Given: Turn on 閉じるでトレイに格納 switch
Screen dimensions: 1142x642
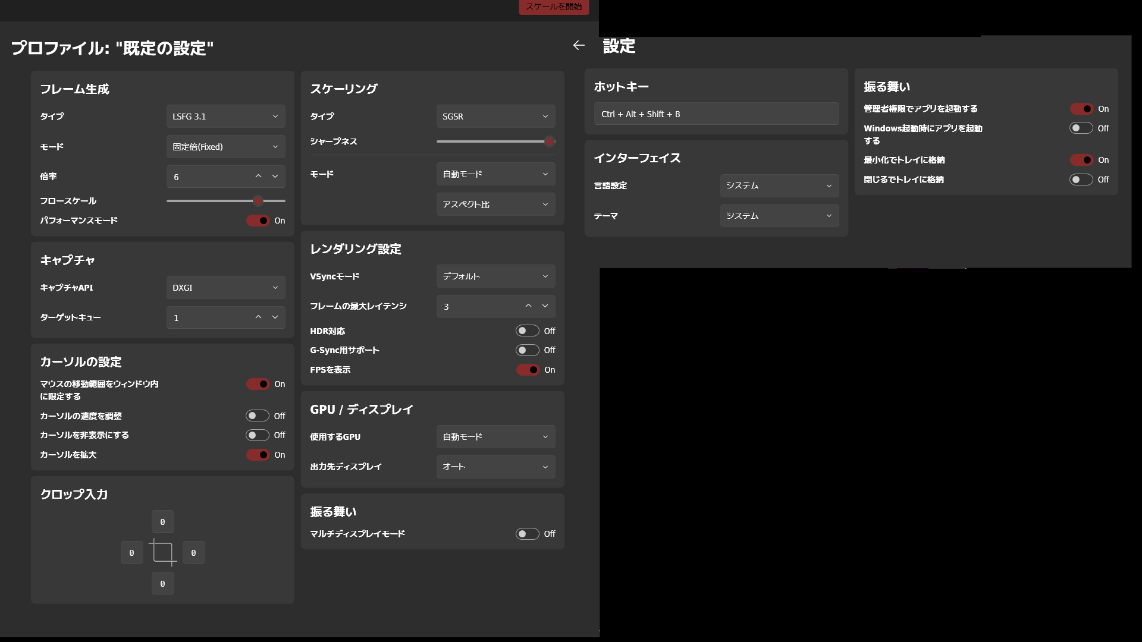Looking at the screenshot, I should pyautogui.click(x=1081, y=180).
